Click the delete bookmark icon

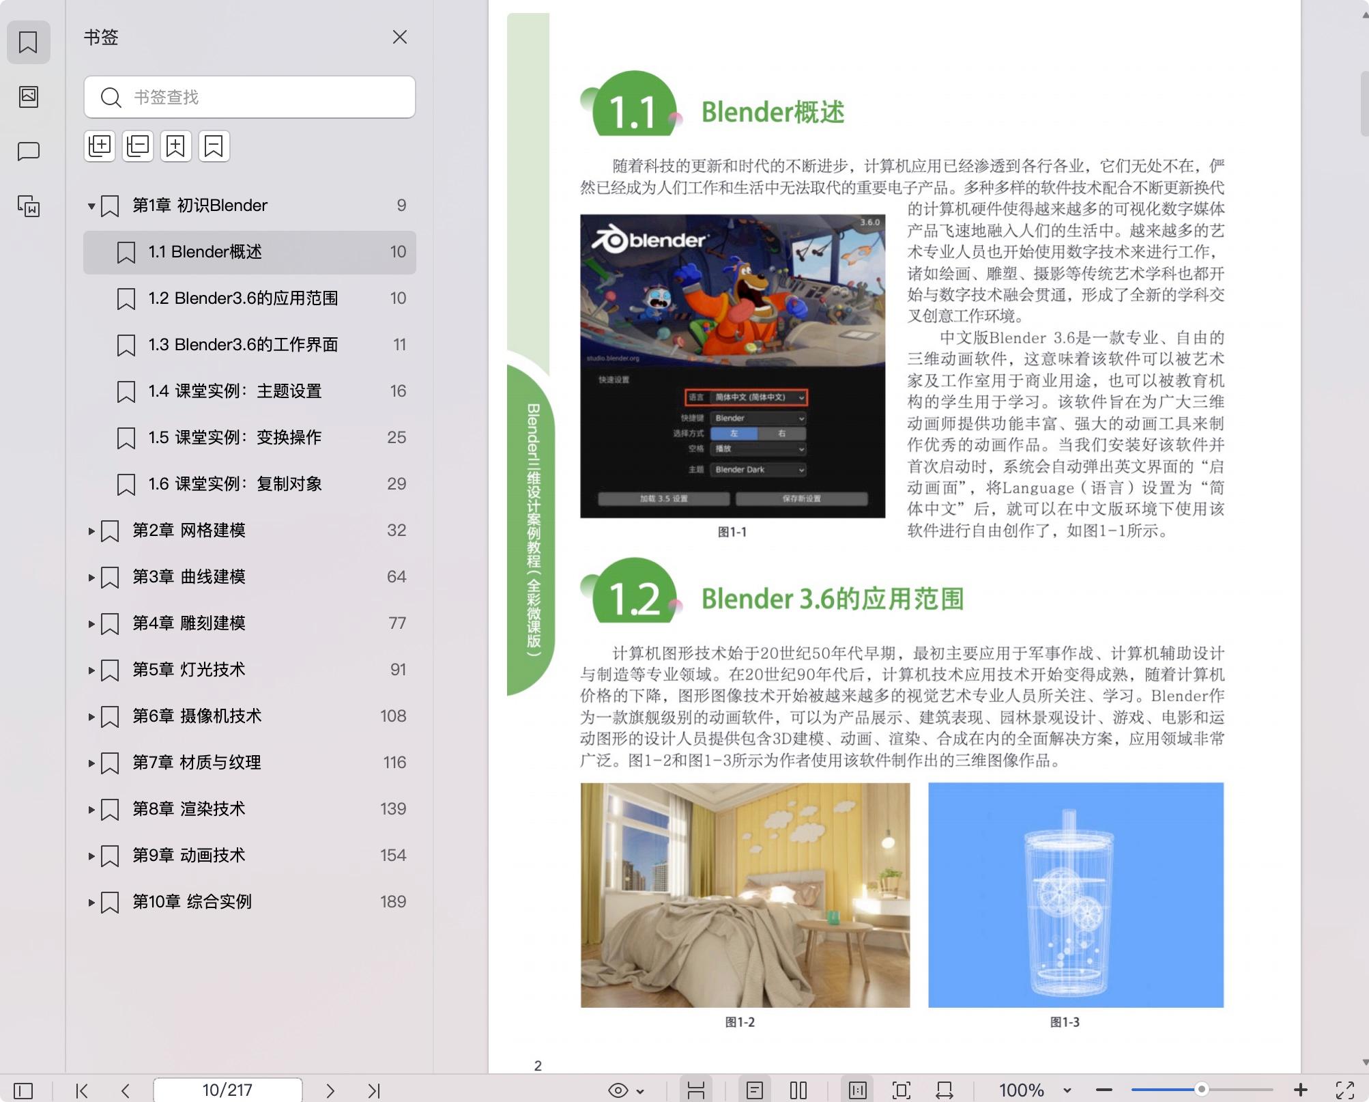(x=214, y=146)
